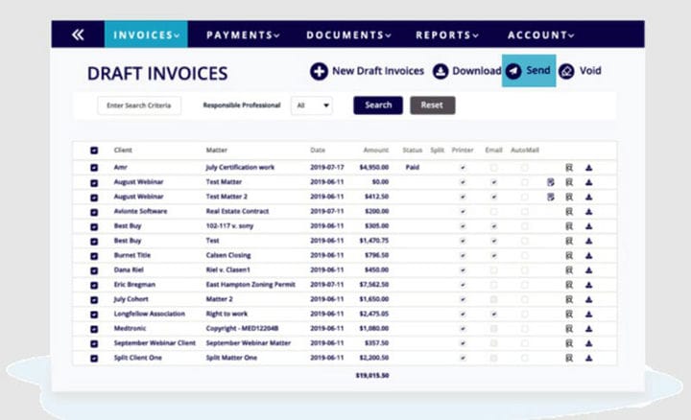691x420 pixels.
Task: Download icon for Best Buy Test row
Action: (x=588, y=241)
